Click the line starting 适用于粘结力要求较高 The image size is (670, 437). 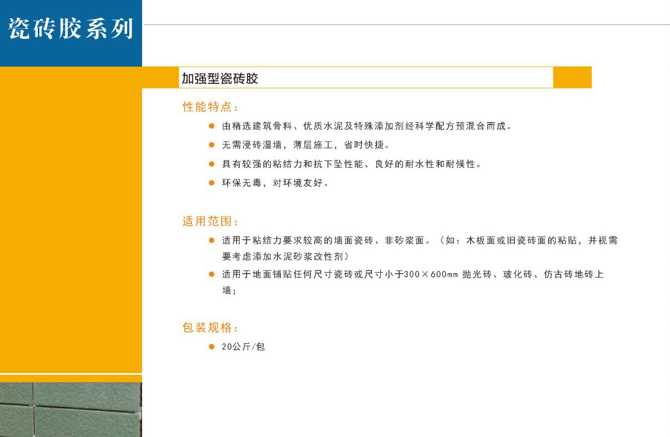pyautogui.click(x=420, y=240)
